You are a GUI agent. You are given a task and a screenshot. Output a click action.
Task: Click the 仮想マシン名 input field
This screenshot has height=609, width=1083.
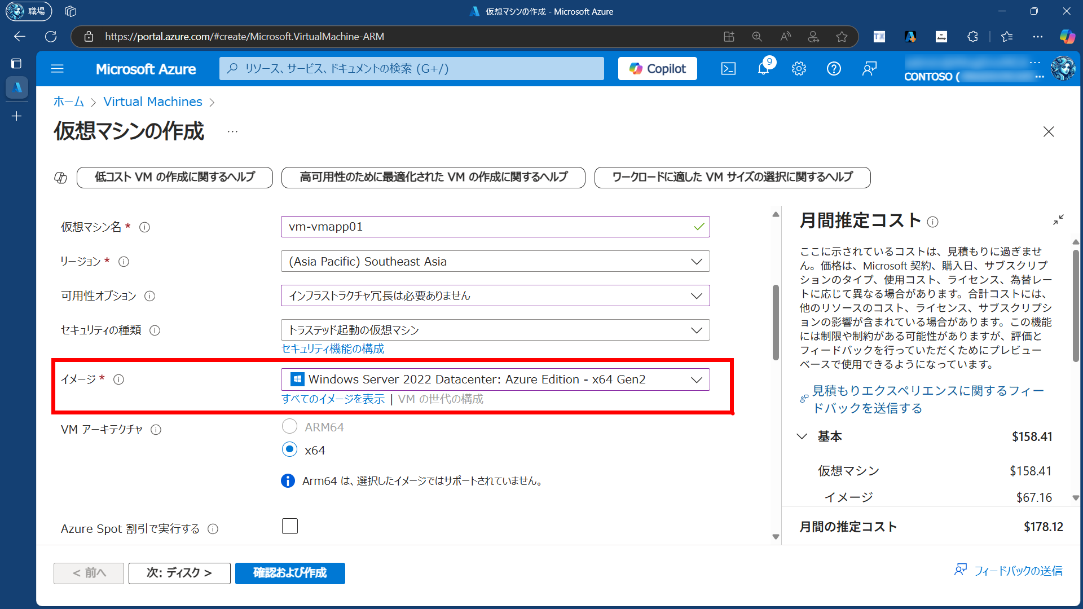pos(495,227)
